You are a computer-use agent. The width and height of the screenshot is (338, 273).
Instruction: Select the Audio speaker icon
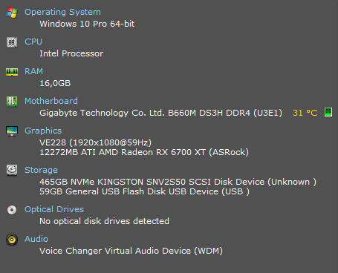click(x=12, y=240)
